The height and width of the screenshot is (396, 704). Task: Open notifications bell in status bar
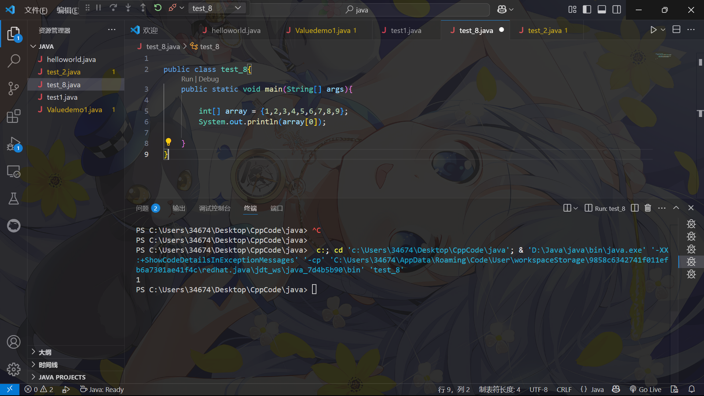click(x=692, y=389)
